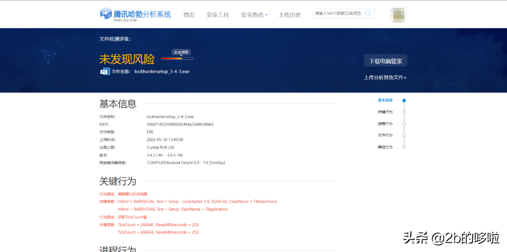
Task: Select the 进程行为 navigation dot
Action: [x=404, y=124]
